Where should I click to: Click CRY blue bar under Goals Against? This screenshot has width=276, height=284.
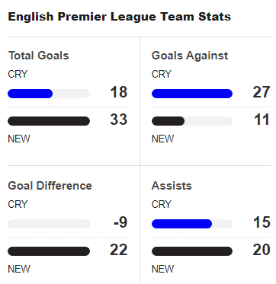[192, 94]
